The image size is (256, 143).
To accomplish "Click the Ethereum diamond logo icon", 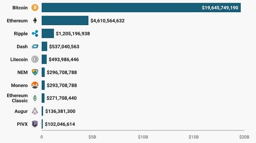I will click(x=35, y=20).
